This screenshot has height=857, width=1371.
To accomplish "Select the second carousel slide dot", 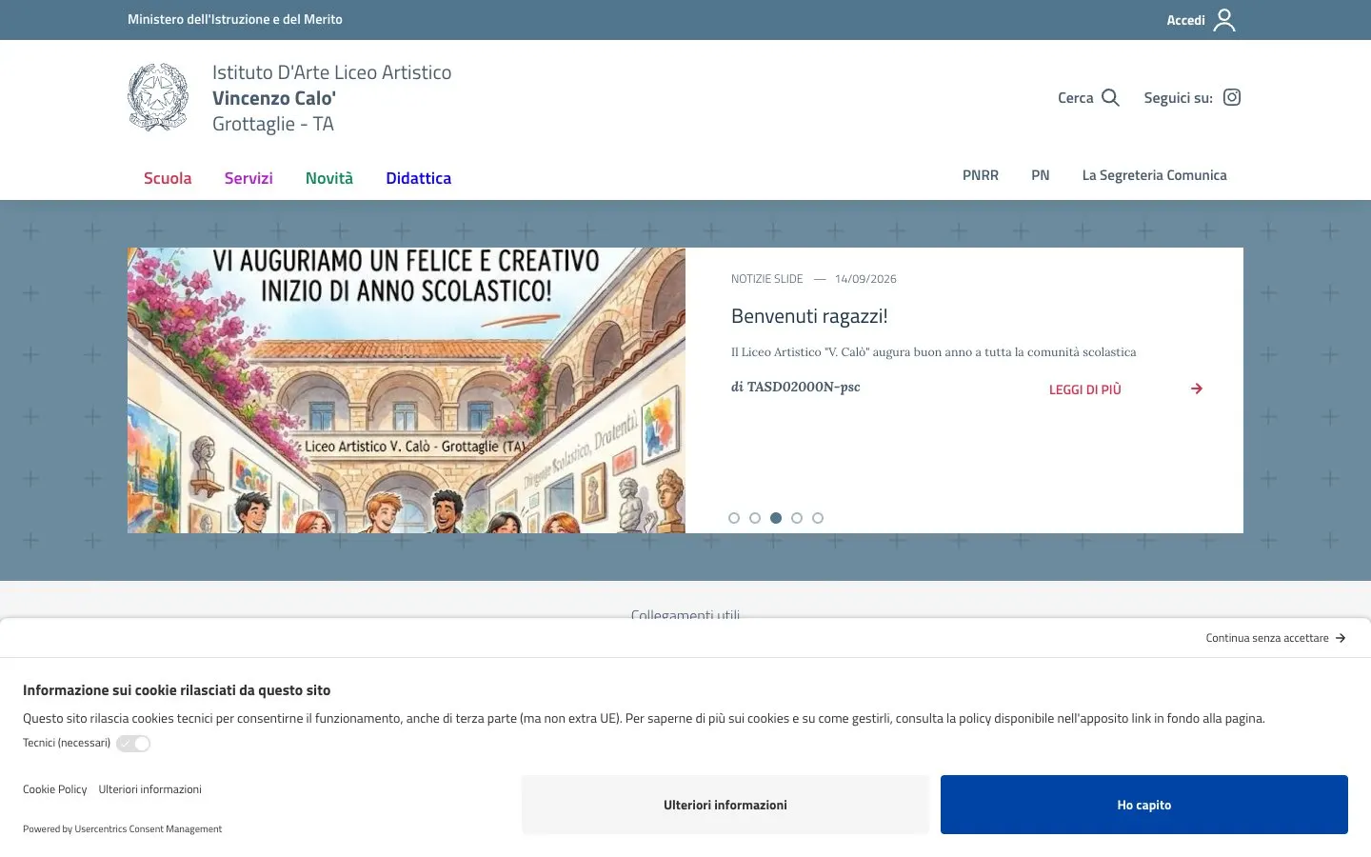I will 755,518.
